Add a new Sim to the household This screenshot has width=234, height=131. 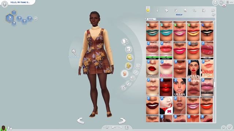click(10, 128)
